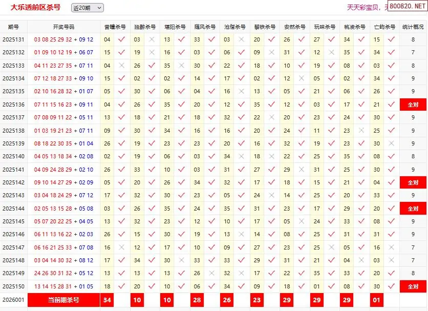This screenshot has width=428, height=311.
Task: Click the X mark for 墙阳杀号 in 2025148
Action: (x=181, y=260)
